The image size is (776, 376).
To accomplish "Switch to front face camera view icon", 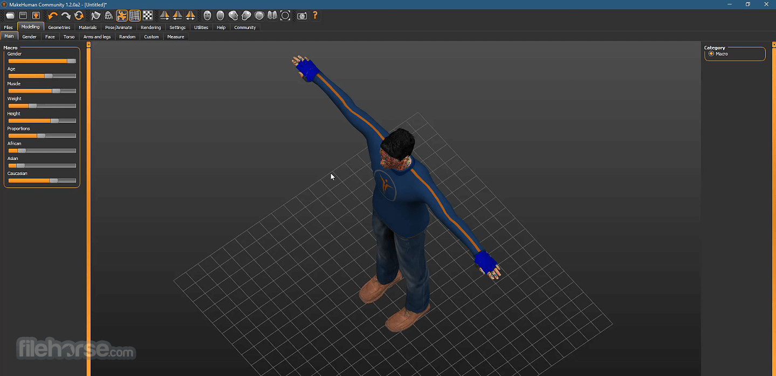I will (x=207, y=16).
